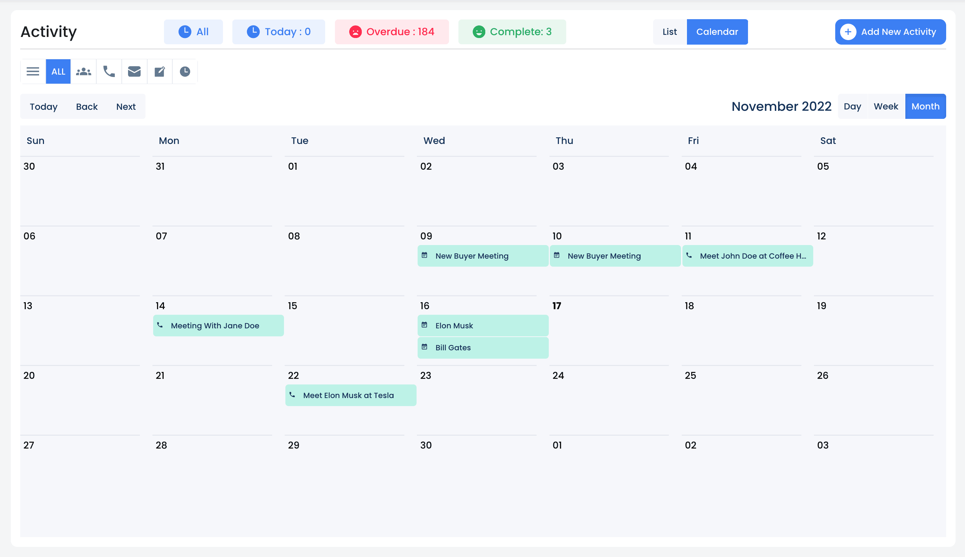Click the clock icon on Today filter
Viewport: 965px width, 557px height.
click(x=253, y=32)
